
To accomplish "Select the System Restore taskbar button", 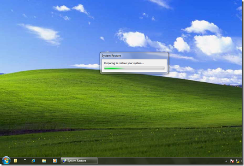I will point(79,161).
